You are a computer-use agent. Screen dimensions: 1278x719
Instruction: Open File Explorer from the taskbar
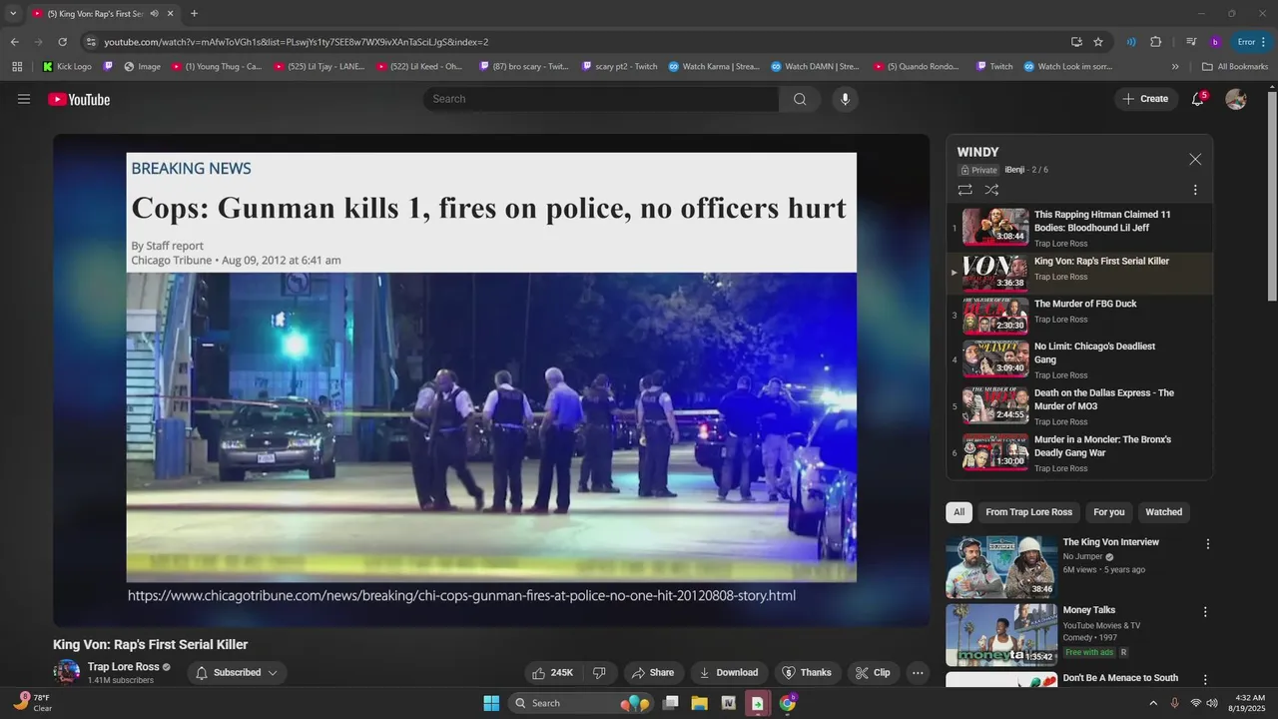point(699,703)
